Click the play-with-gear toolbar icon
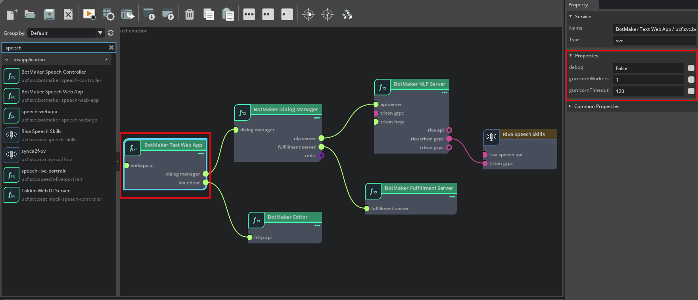Screen dimensions: 698x300 [x=89, y=15]
